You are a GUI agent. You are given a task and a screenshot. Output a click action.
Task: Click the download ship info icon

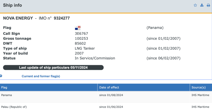tap(202, 5)
